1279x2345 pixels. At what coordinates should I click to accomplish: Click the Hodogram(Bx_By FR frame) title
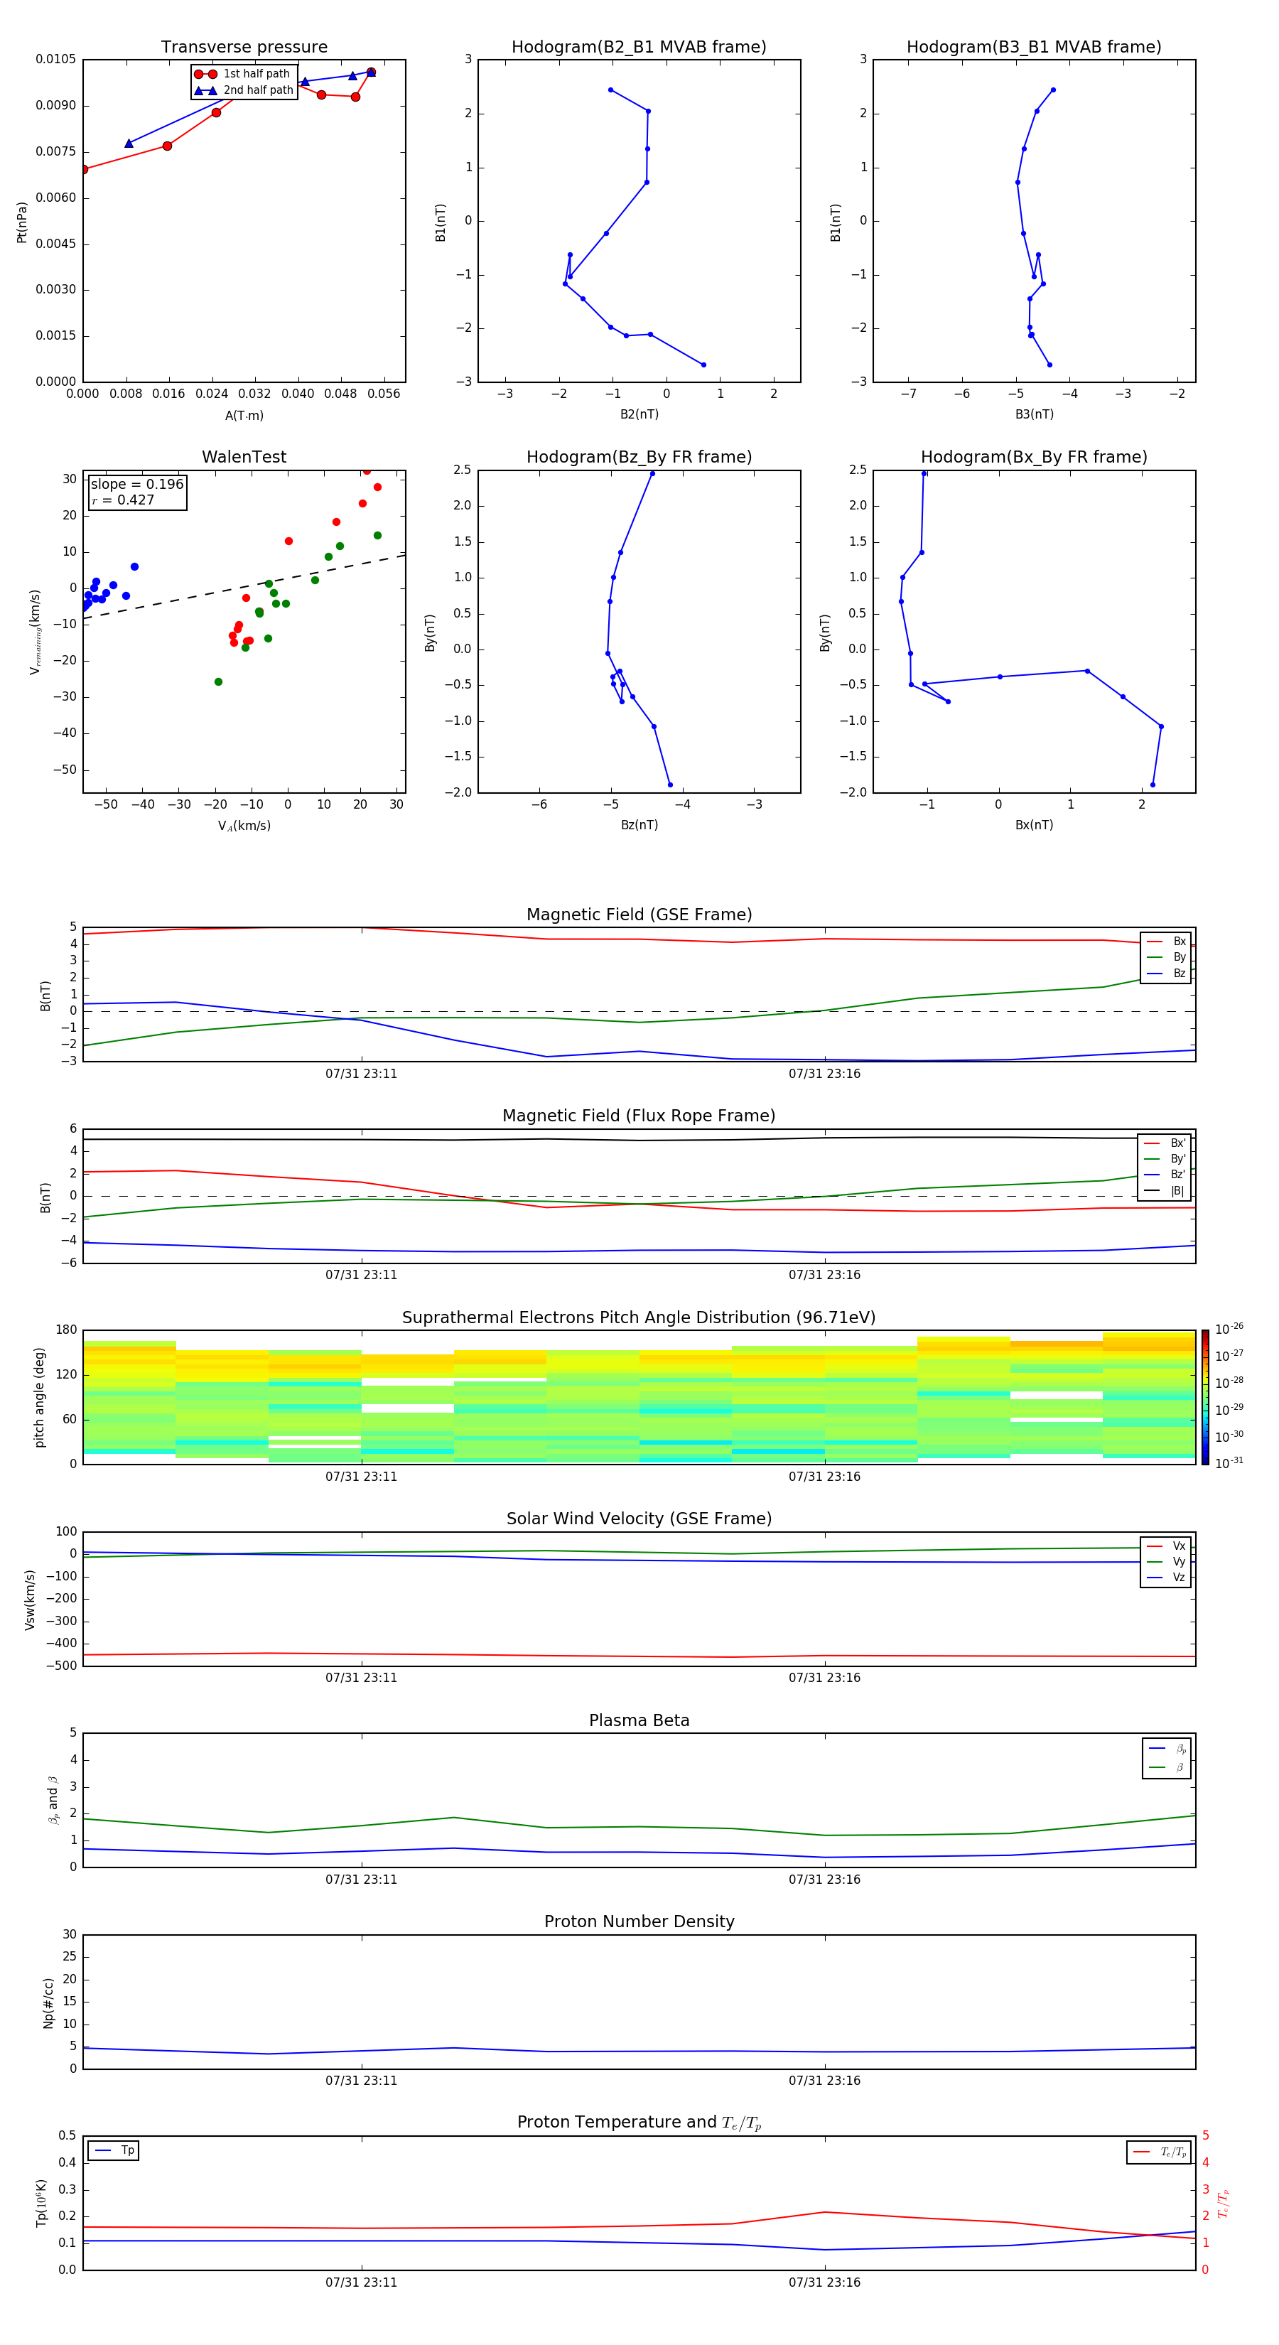click(1034, 457)
